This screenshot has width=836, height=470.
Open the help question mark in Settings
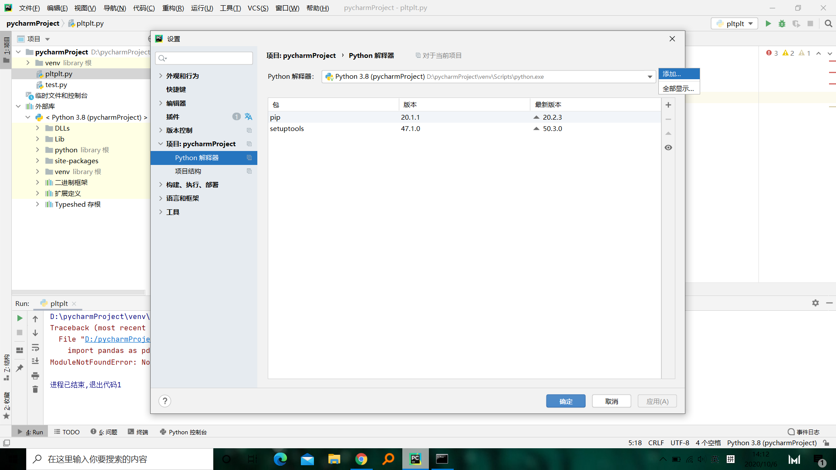click(x=165, y=401)
